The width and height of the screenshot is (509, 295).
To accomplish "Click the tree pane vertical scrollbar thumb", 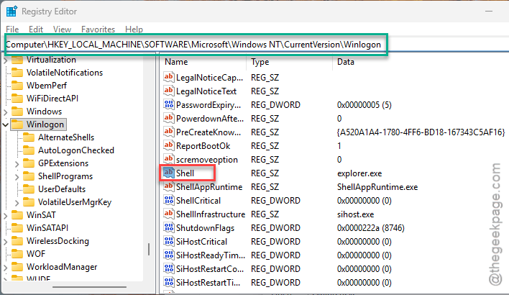I will point(149,249).
